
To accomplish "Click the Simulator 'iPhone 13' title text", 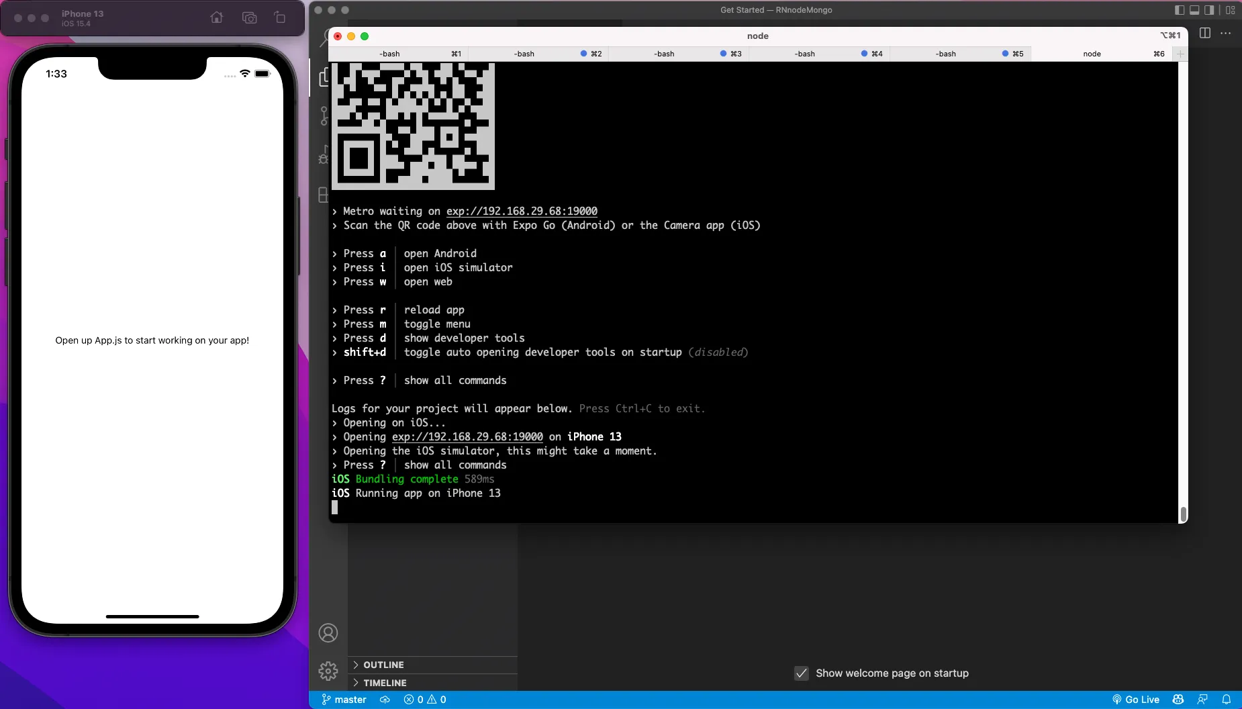I will [x=83, y=13].
